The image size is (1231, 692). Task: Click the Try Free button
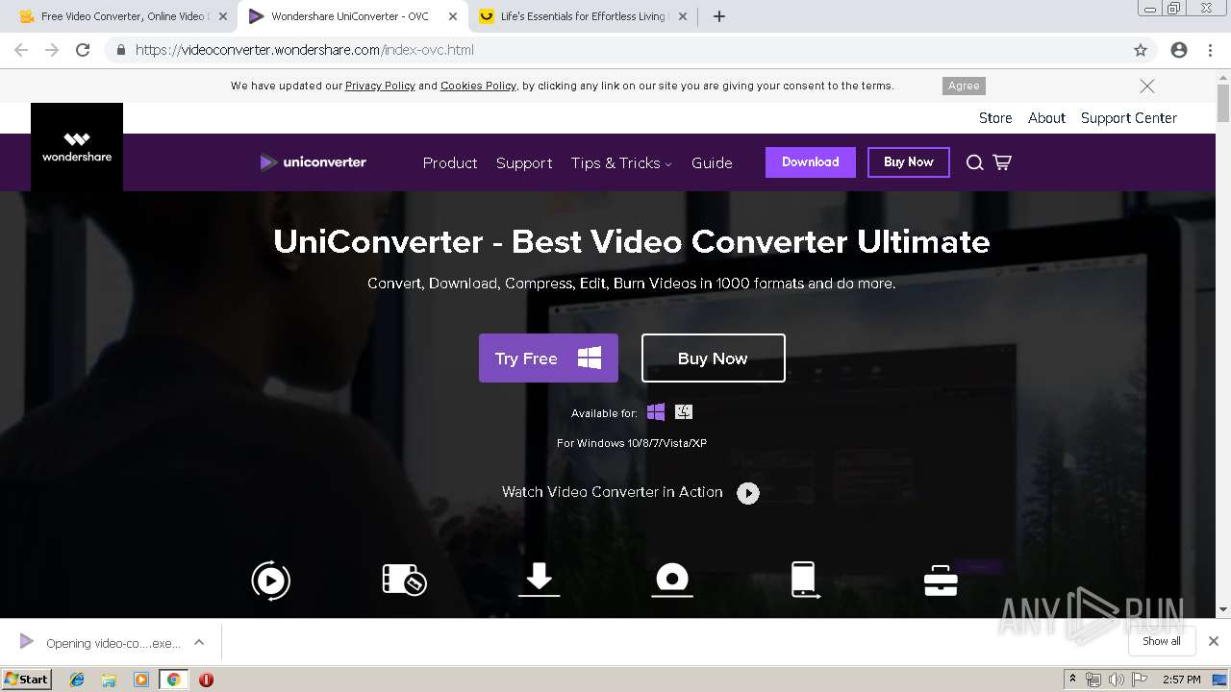[548, 358]
